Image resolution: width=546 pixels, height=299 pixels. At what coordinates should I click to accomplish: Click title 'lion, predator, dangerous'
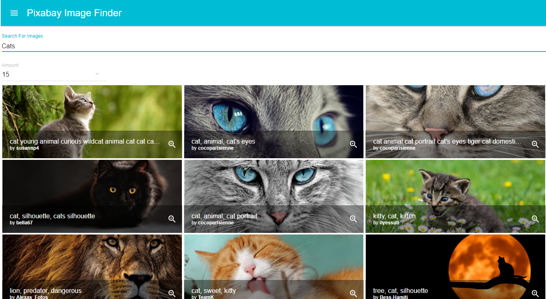[x=45, y=291]
